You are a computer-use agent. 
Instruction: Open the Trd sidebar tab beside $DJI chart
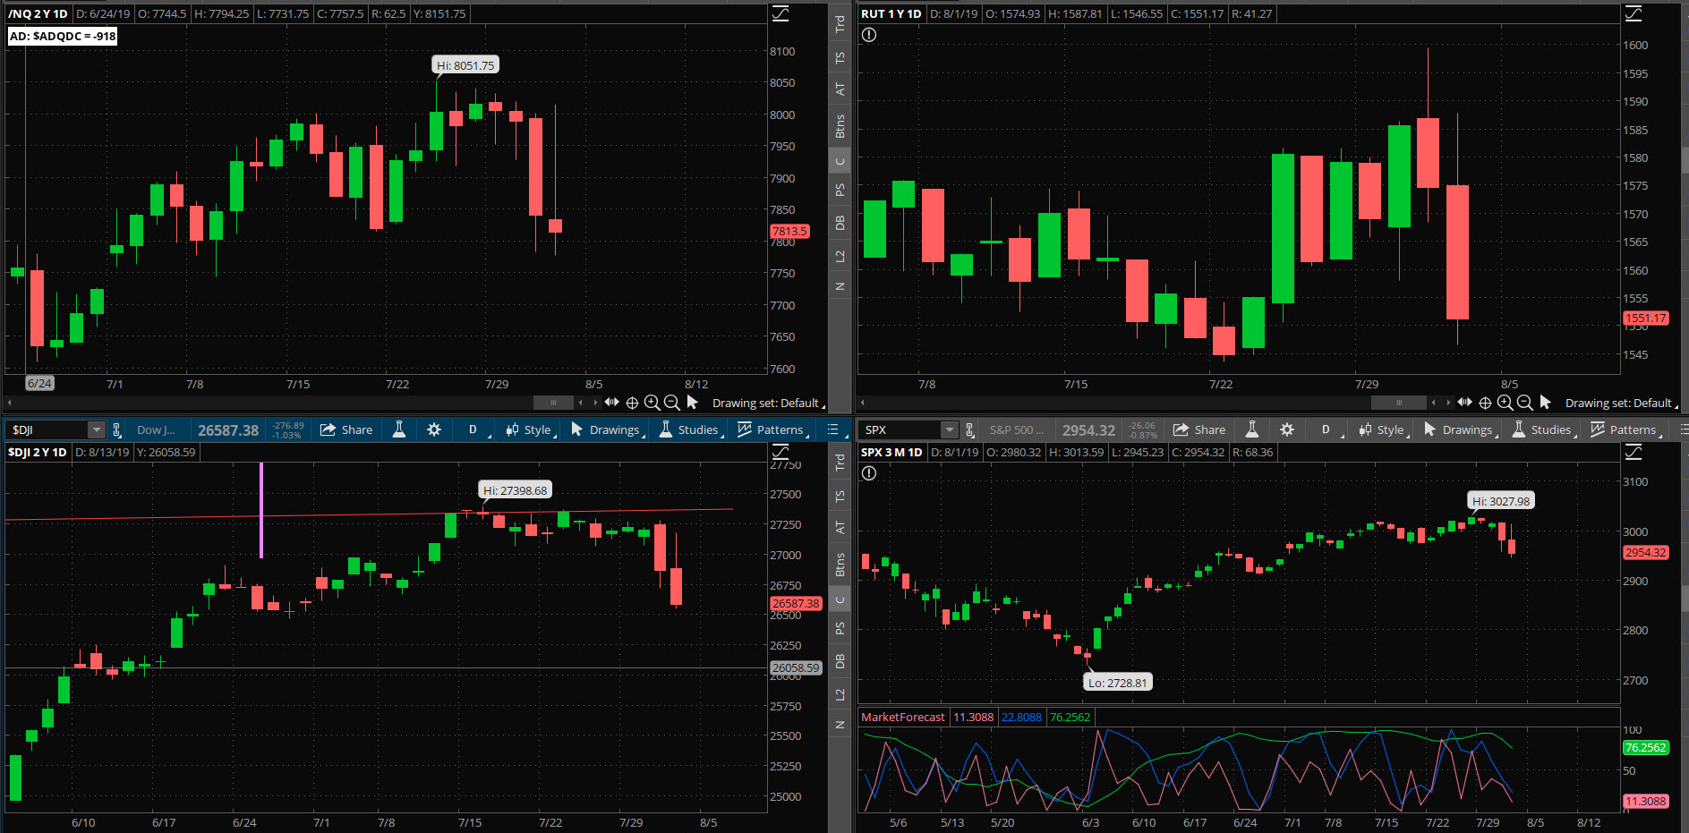point(840,463)
